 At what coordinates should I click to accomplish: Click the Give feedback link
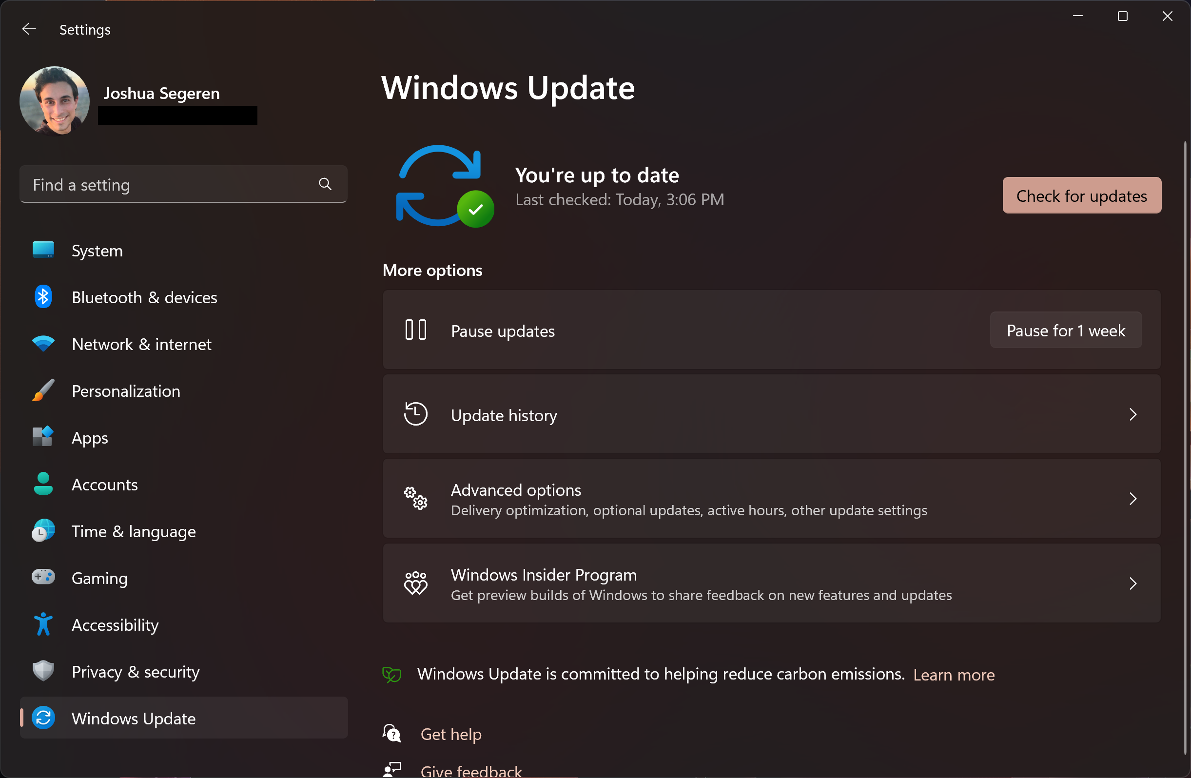tap(471, 771)
